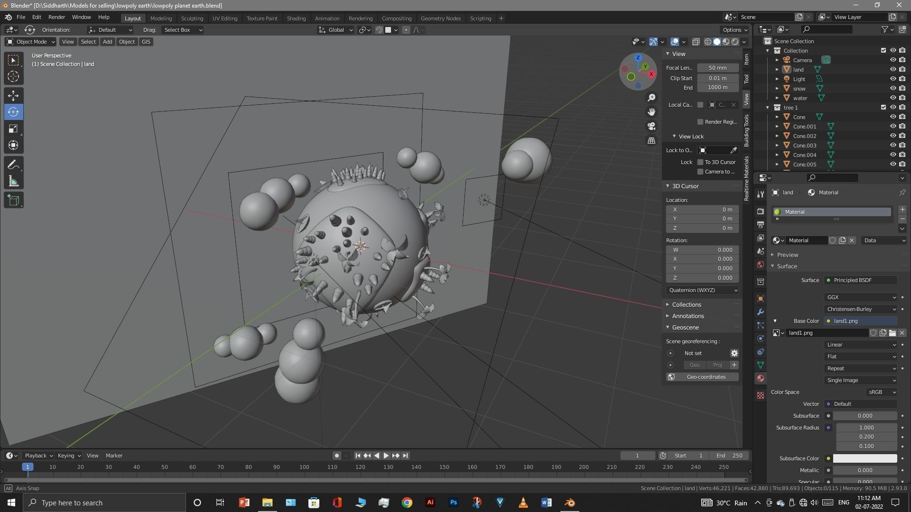The height and width of the screenshot is (512, 911).
Task: Open the Output properties tab icon
Action: pos(761,224)
